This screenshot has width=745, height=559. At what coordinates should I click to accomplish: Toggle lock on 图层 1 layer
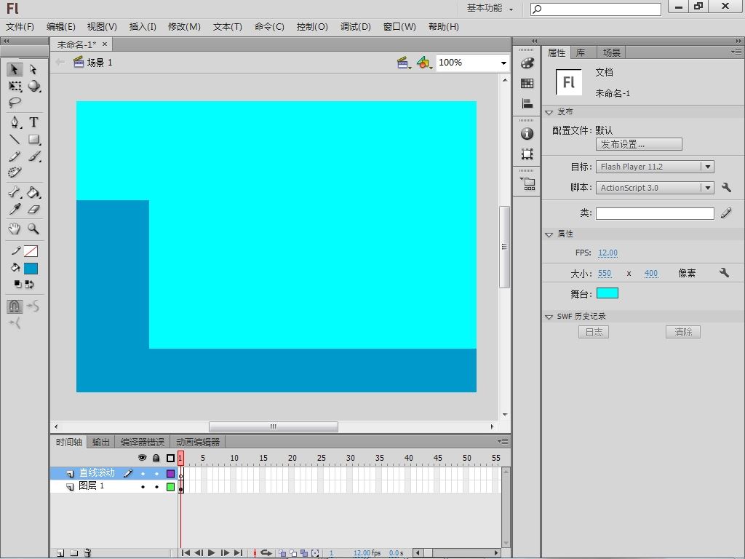(156, 487)
